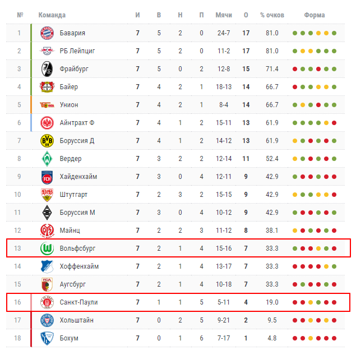Sort table by the Мячи column header
The width and height of the screenshot is (356, 359).
pos(224,15)
